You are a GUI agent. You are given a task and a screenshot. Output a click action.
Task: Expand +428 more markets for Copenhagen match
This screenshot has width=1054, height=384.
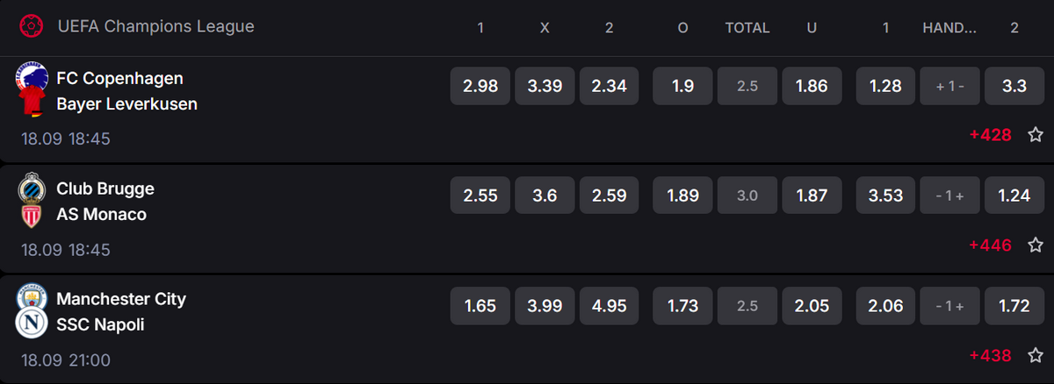pyautogui.click(x=991, y=135)
